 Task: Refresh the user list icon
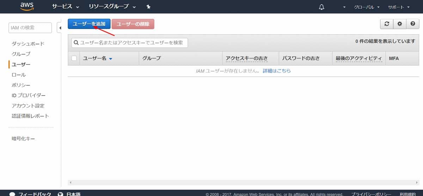click(x=387, y=24)
